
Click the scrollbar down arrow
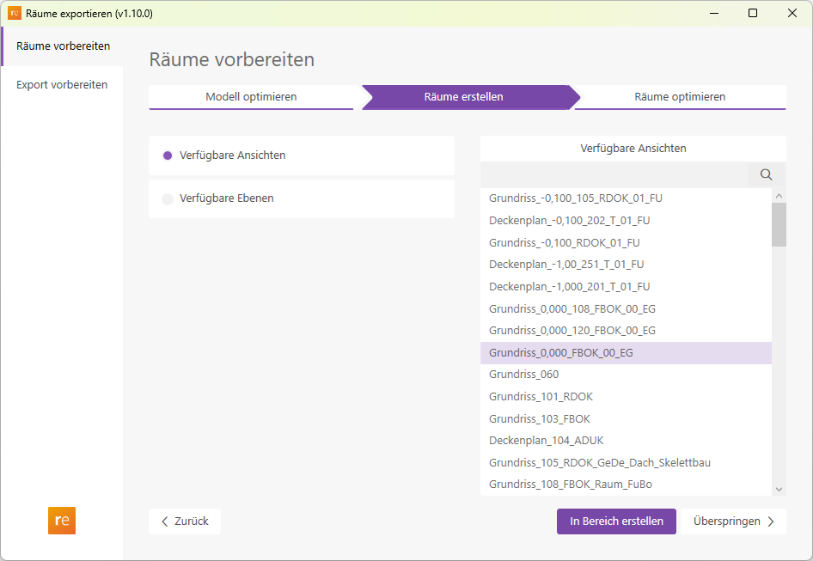(779, 487)
